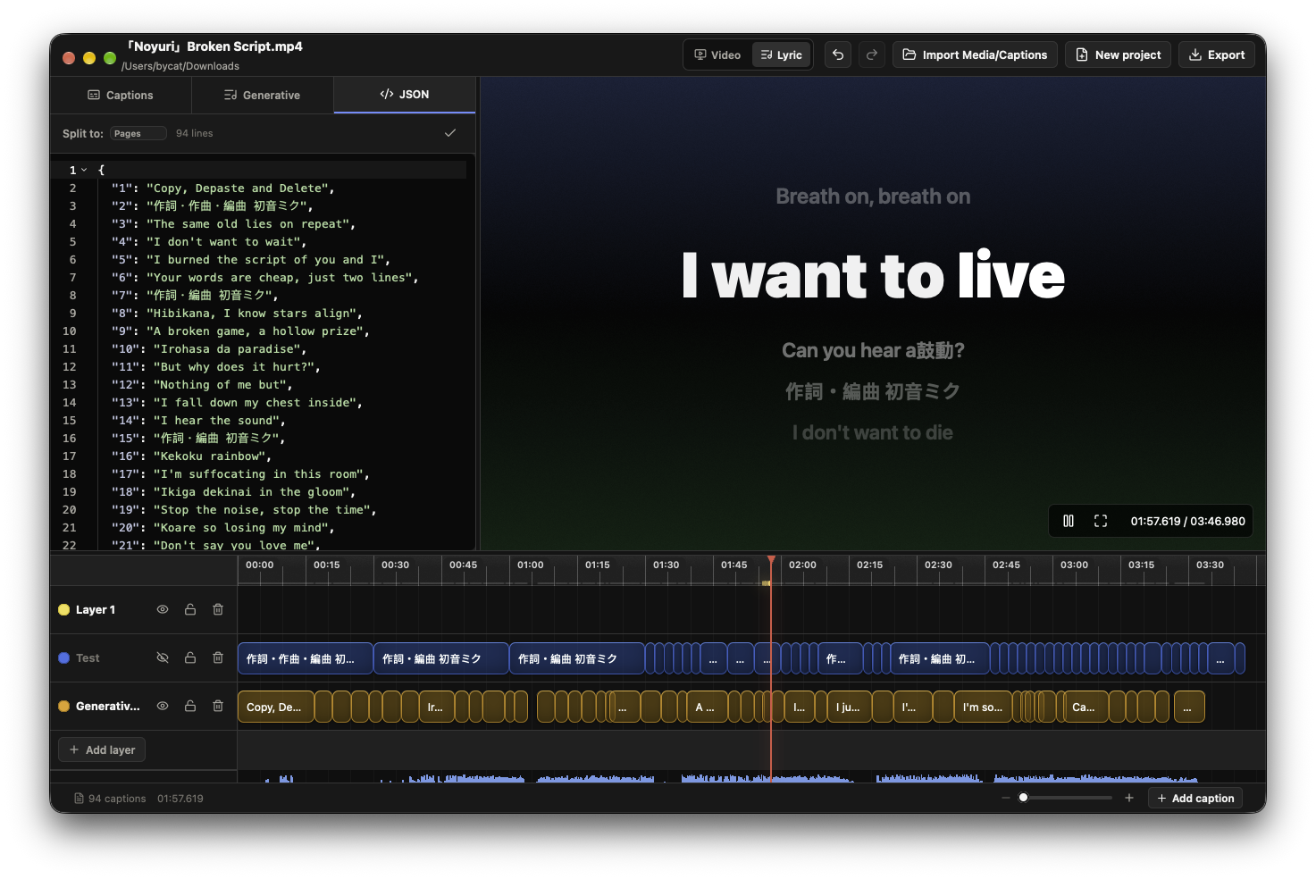Zoom out timeline with minus icon
The image size is (1316, 879).
1006,798
